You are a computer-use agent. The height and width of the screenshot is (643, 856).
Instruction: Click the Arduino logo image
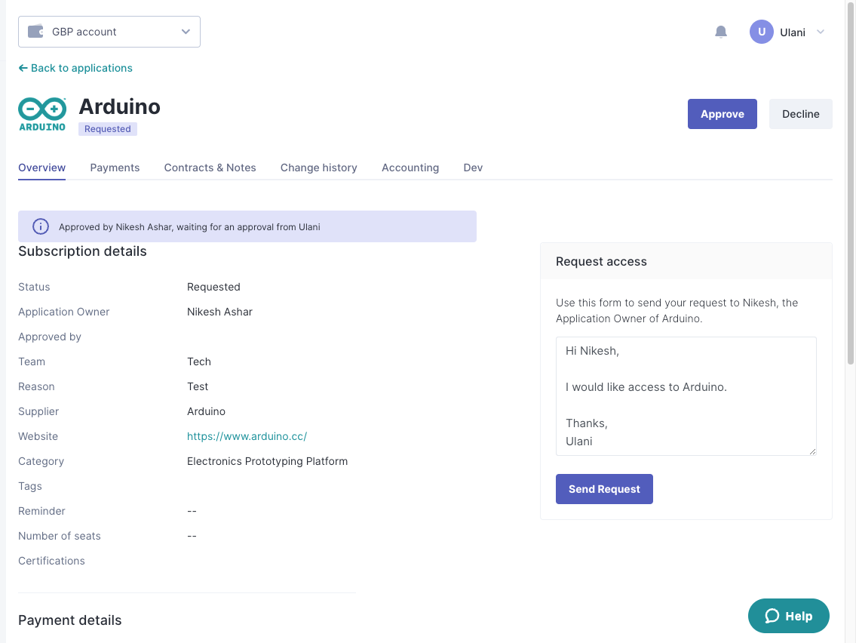[x=42, y=115]
